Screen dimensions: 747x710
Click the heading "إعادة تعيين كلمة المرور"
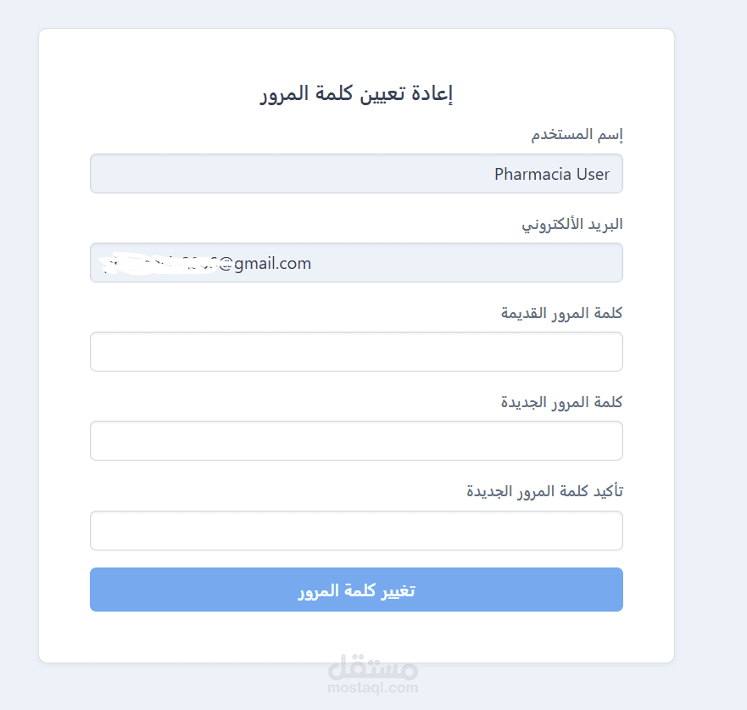pyautogui.click(x=356, y=93)
